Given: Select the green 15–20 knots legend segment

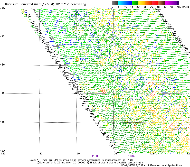Looking at the screenshot, I should pyautogui.click(x=135, y=3).
